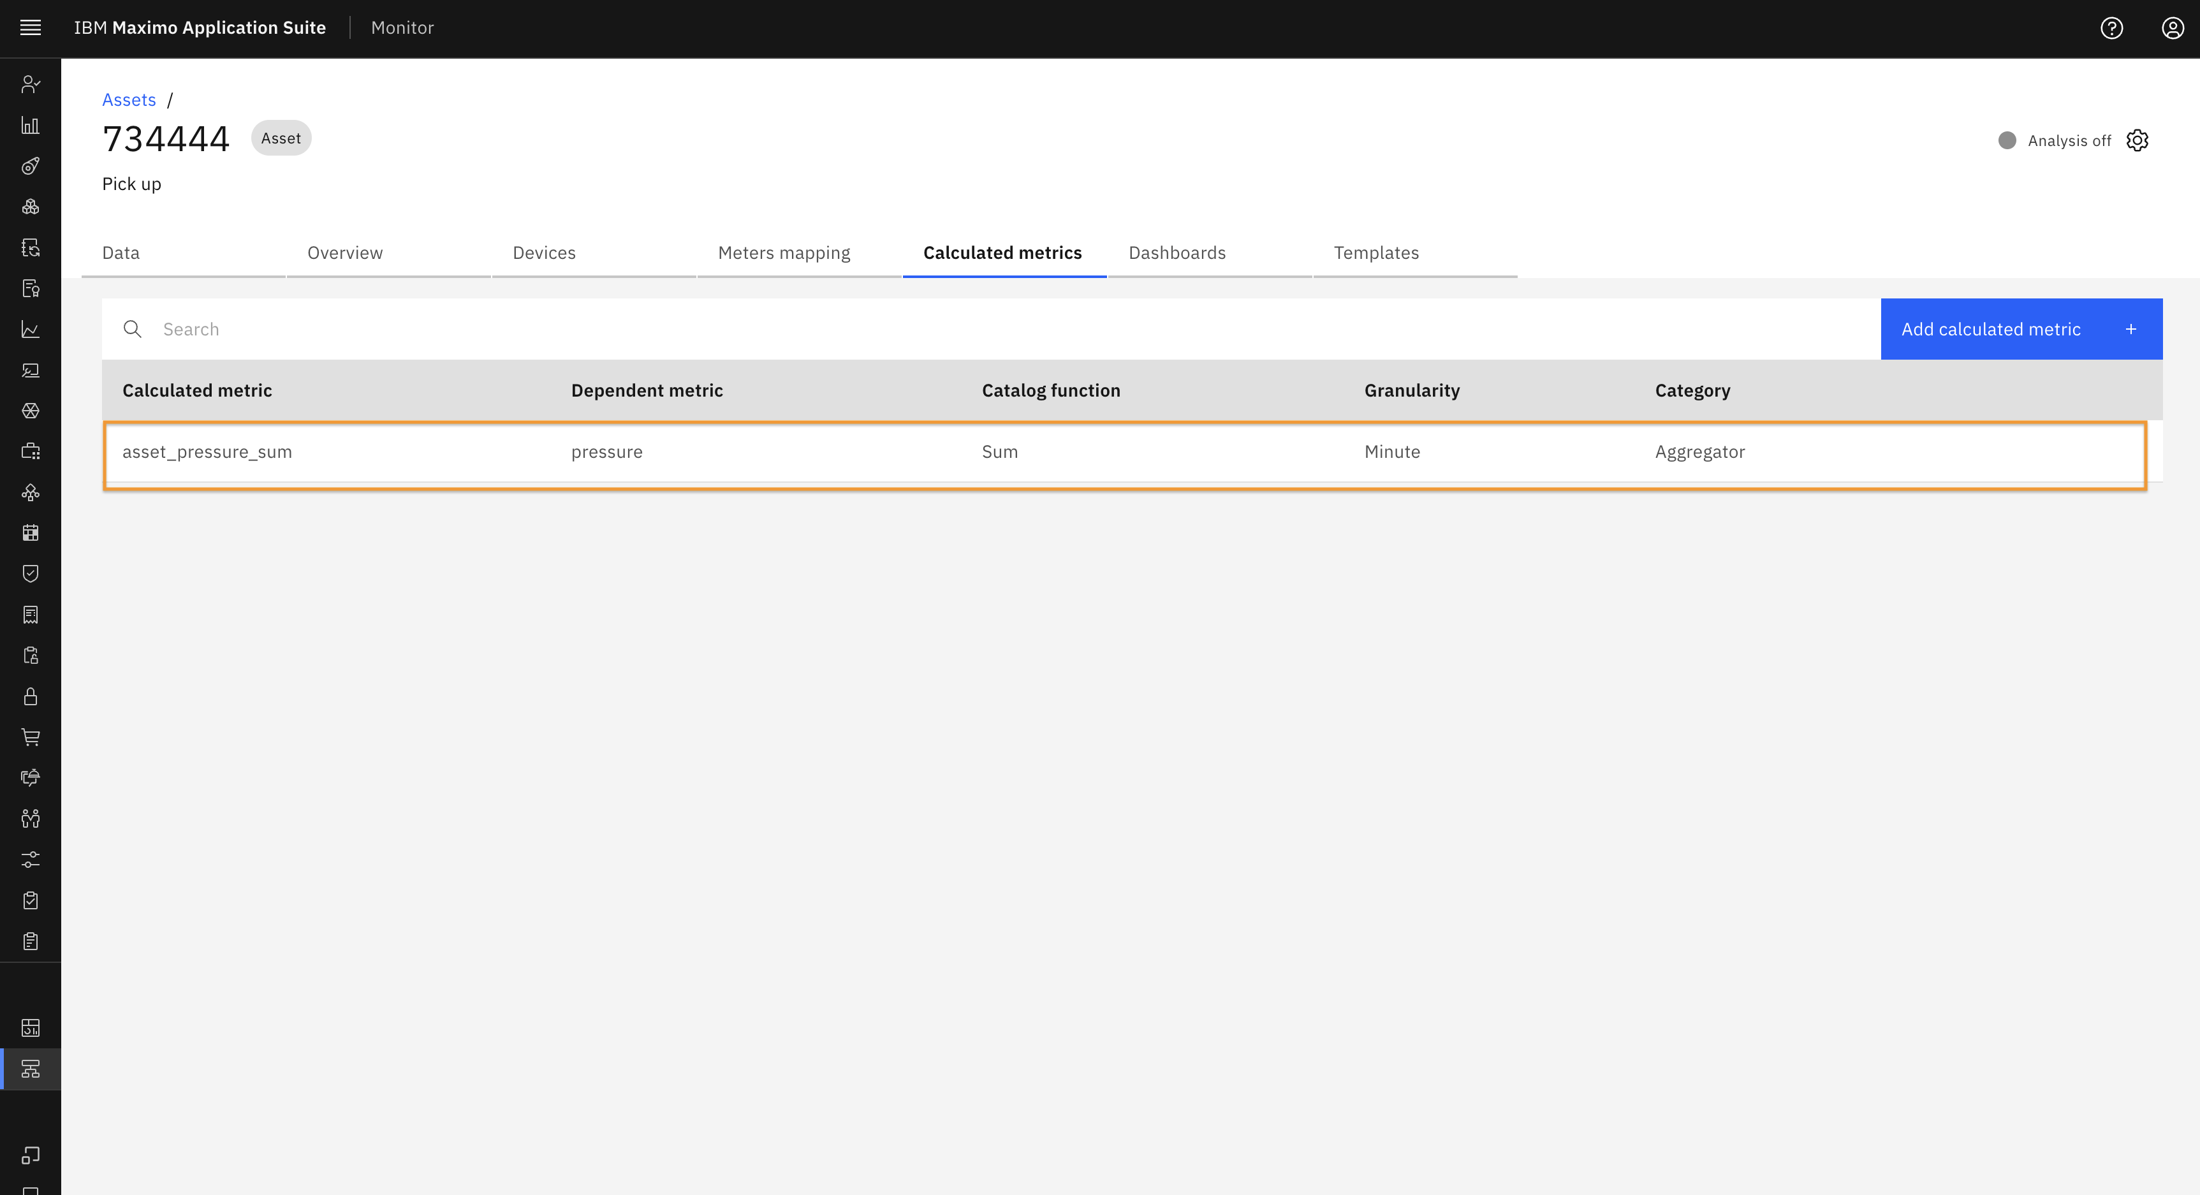Click the Monitor app name in header

(402, 28)
